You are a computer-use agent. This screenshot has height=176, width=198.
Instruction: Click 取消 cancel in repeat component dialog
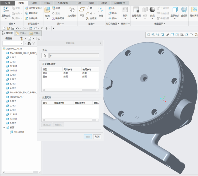[x=97, y=137]
